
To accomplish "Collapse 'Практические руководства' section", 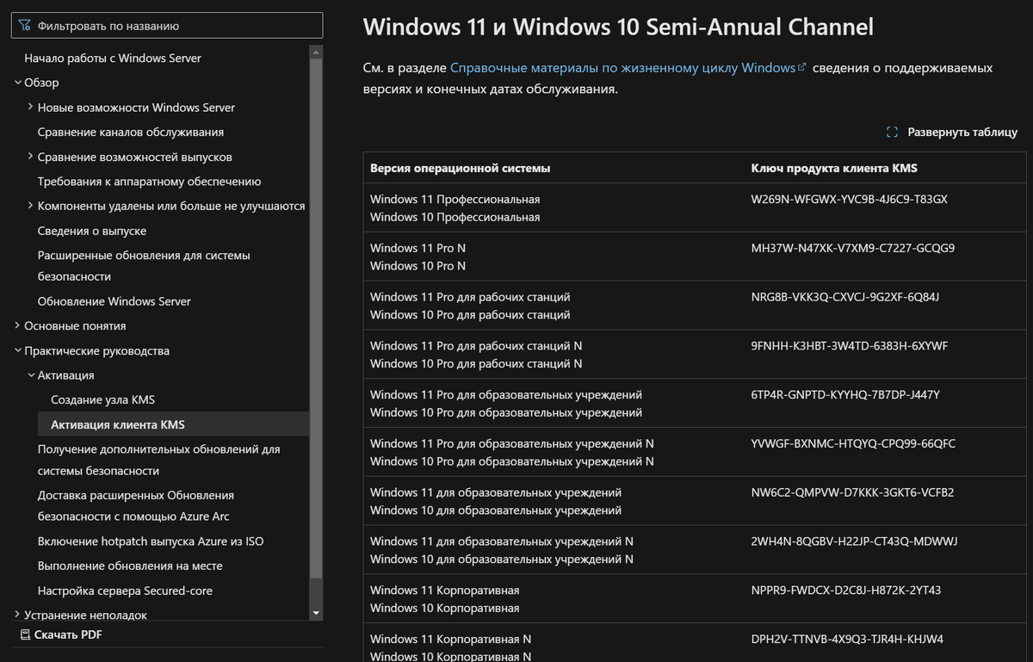I will [17, 350].
